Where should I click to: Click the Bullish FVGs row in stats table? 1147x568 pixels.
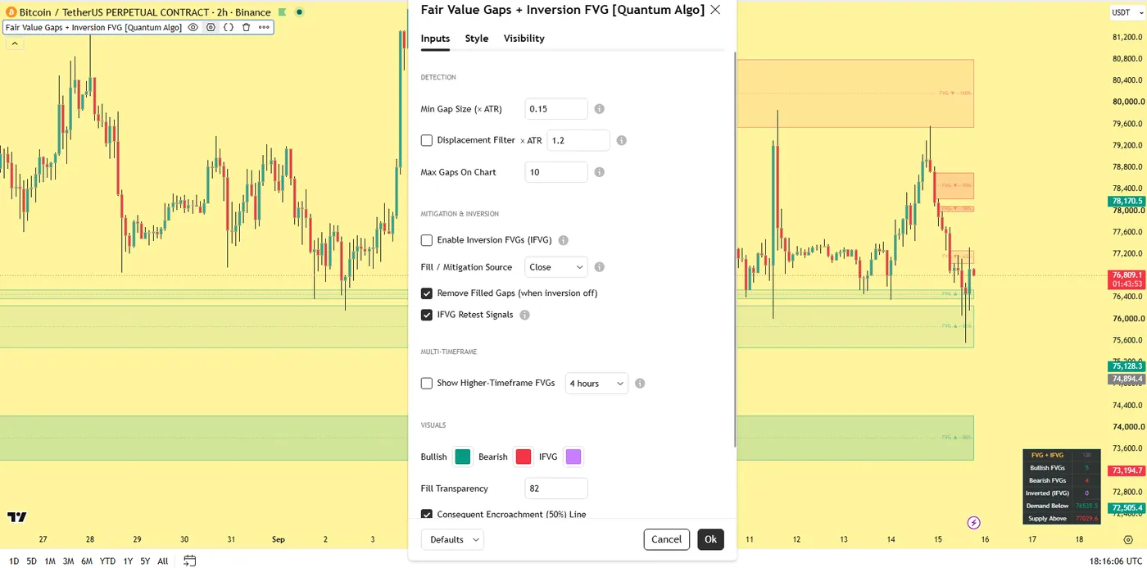point(1062,468)
